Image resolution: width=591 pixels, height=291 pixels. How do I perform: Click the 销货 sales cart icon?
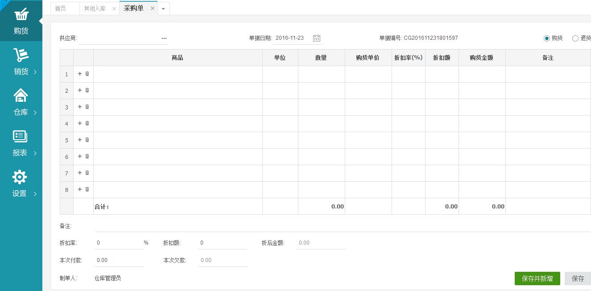point(21,55)
